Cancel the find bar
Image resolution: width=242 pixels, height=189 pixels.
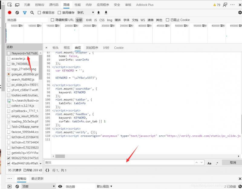pyautogui.click(x=233, y=162)
